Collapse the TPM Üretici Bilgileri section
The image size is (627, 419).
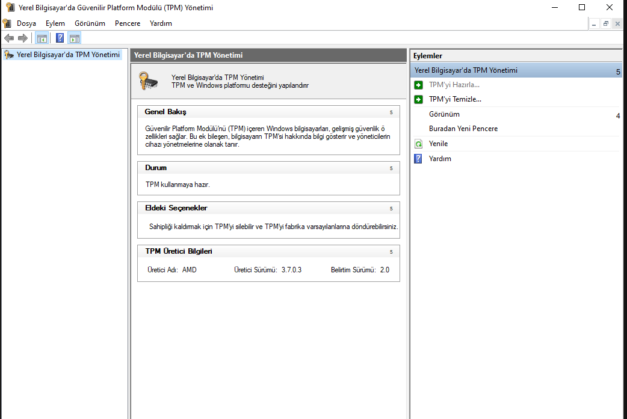391,252
